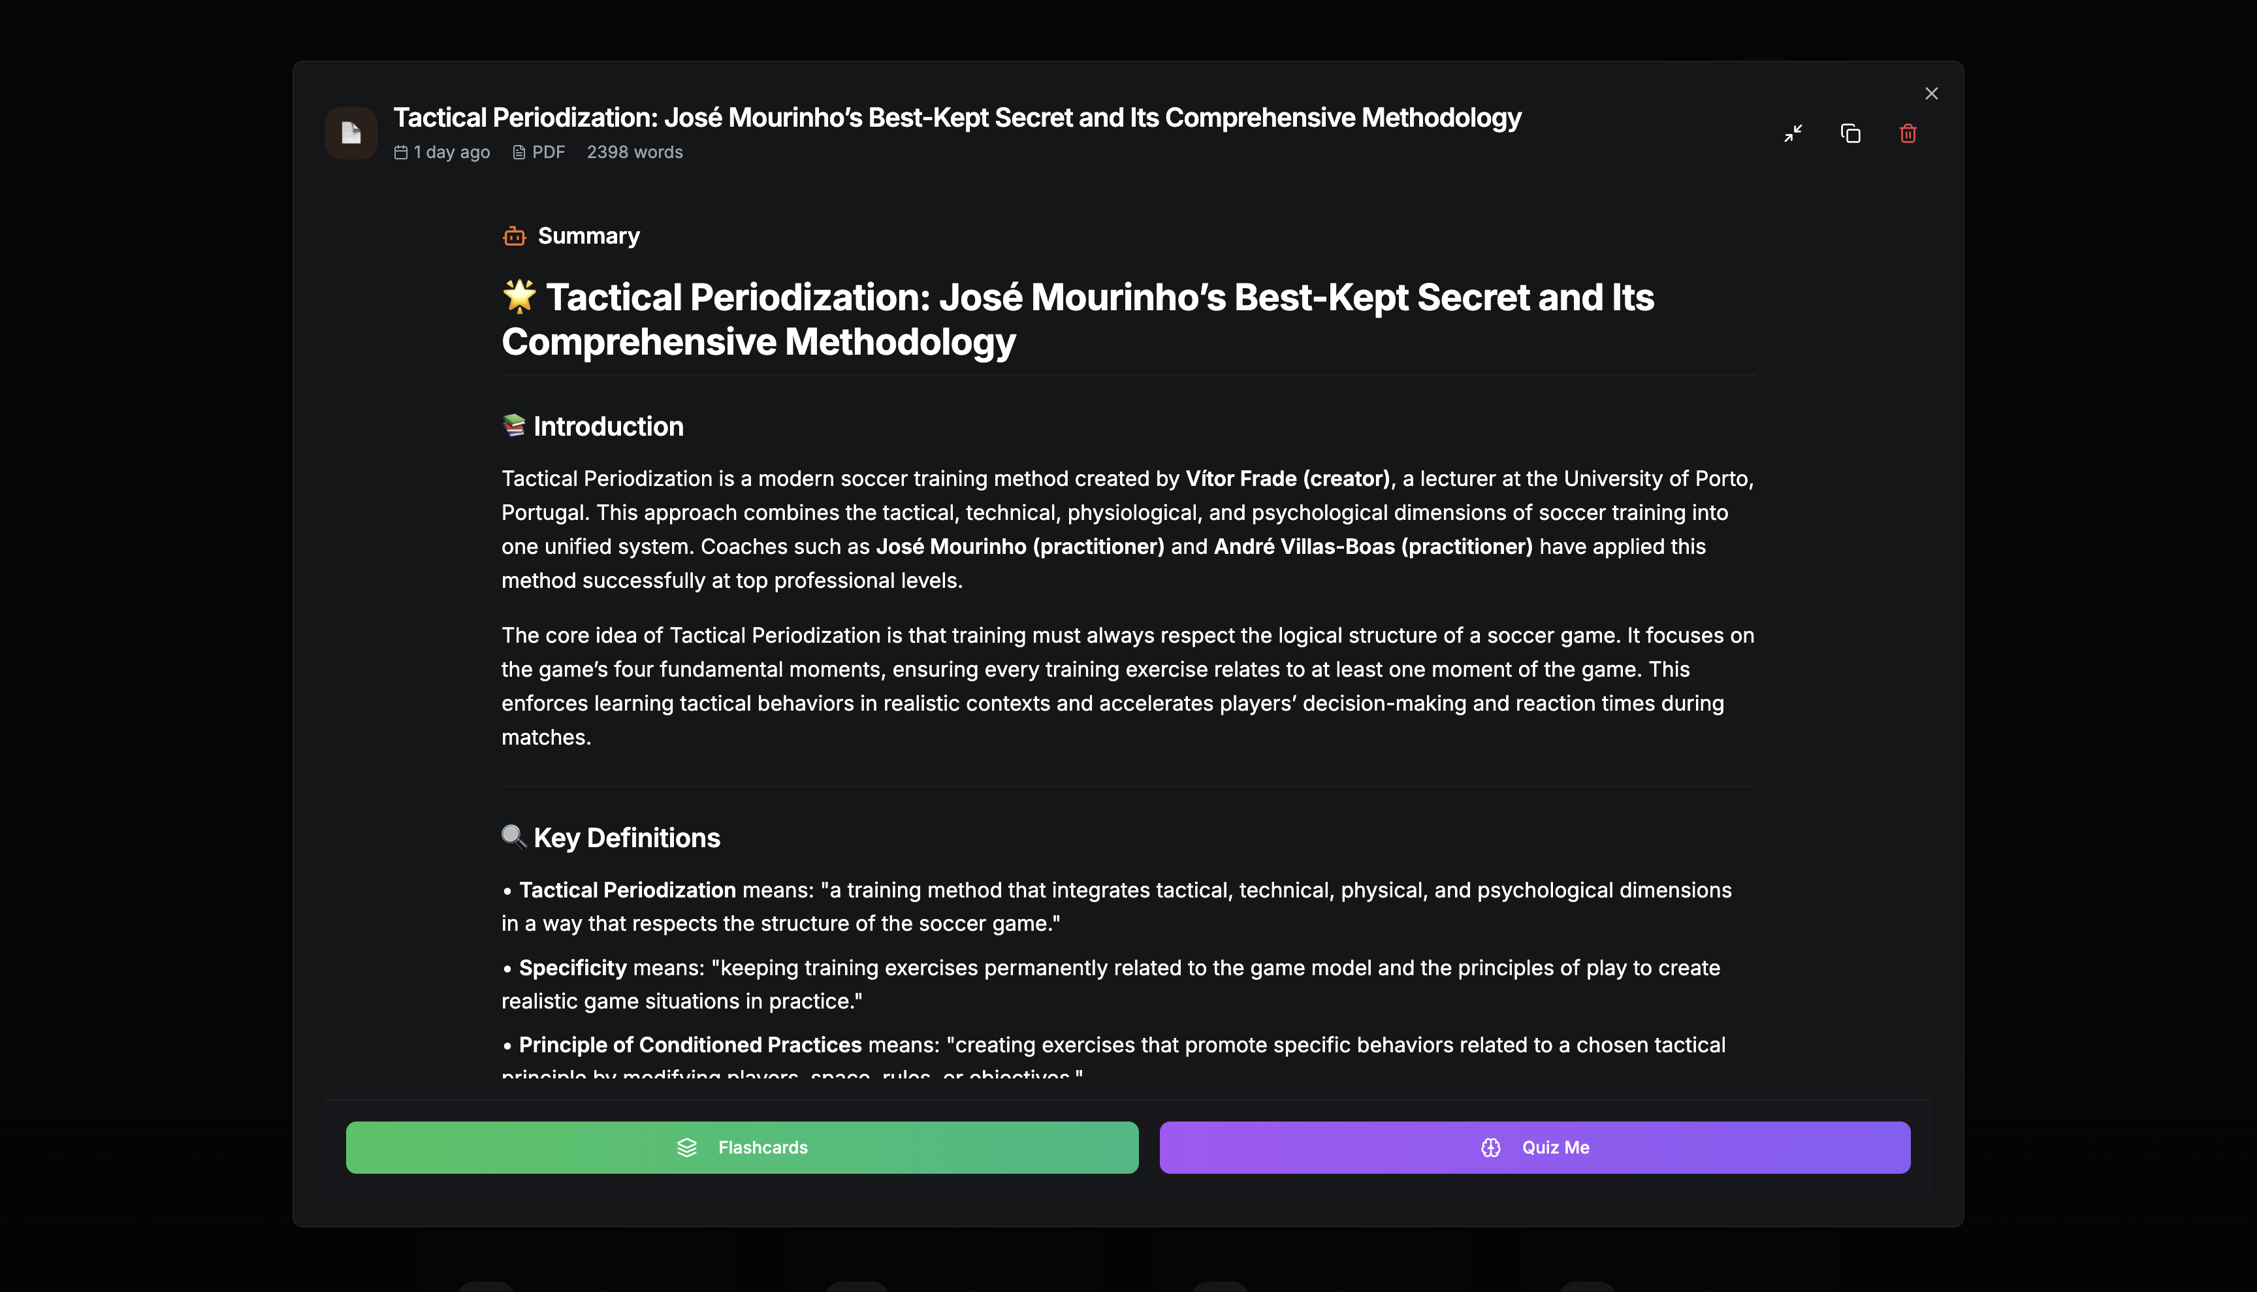Click the 'PDF' label in the header

point(549,152)
